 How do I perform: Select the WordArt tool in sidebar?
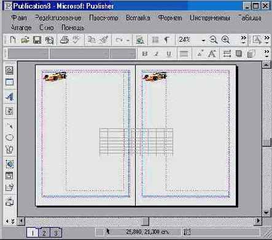pyautogui.click(x=9, y=97)
